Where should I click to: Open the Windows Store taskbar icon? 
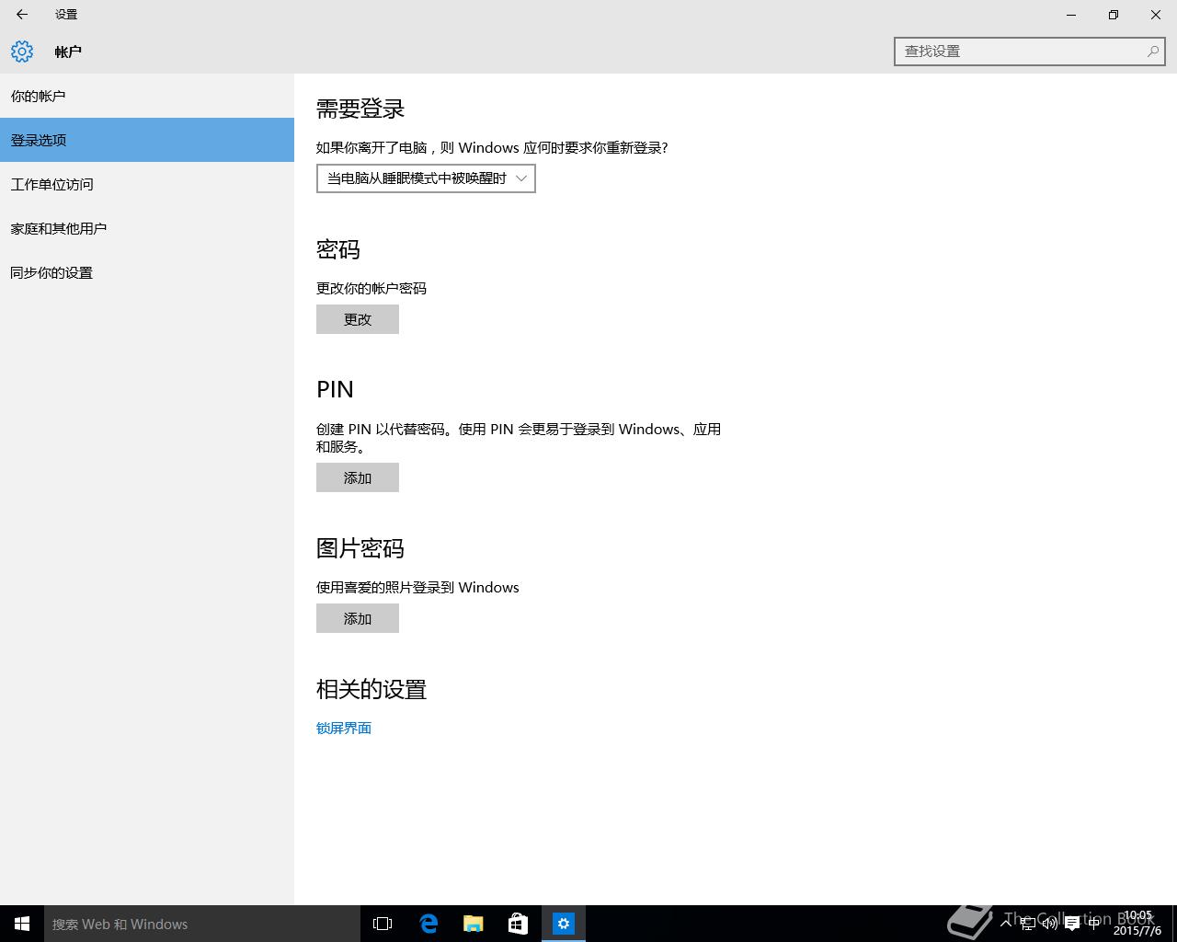pos(519,924)
